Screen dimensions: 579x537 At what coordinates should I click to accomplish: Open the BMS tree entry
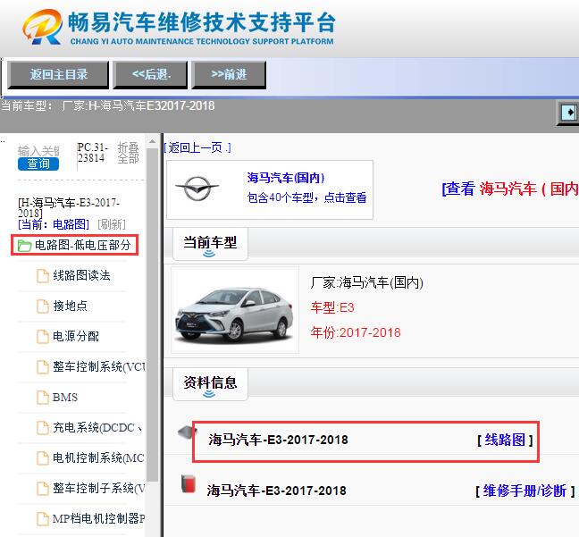click(65, 398)
